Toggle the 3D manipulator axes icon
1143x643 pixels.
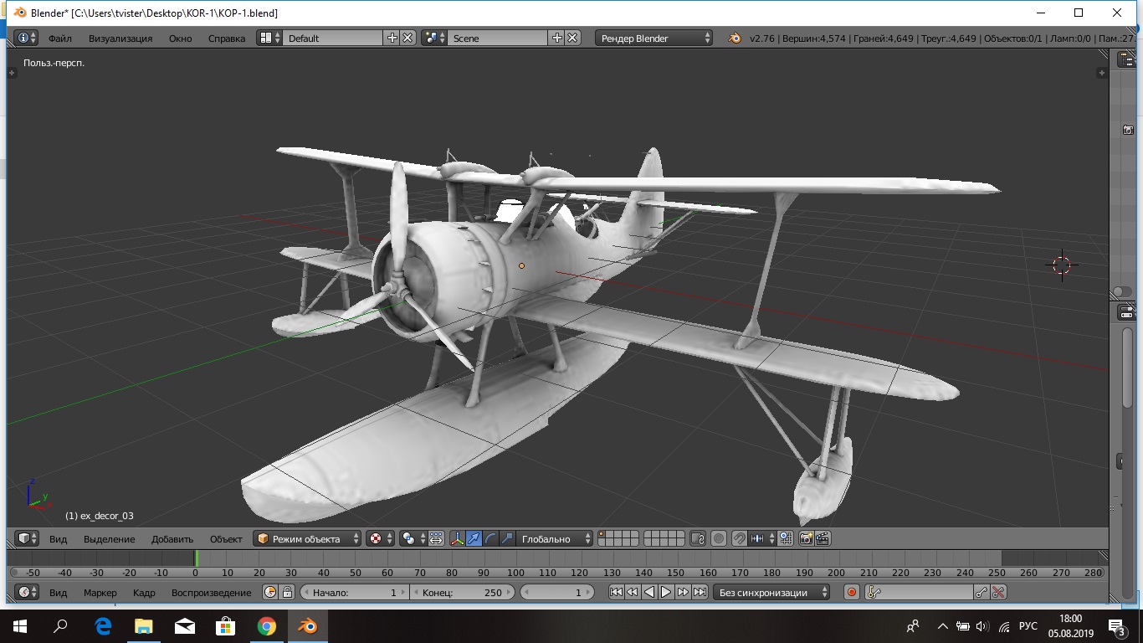(x=458, y=539)
